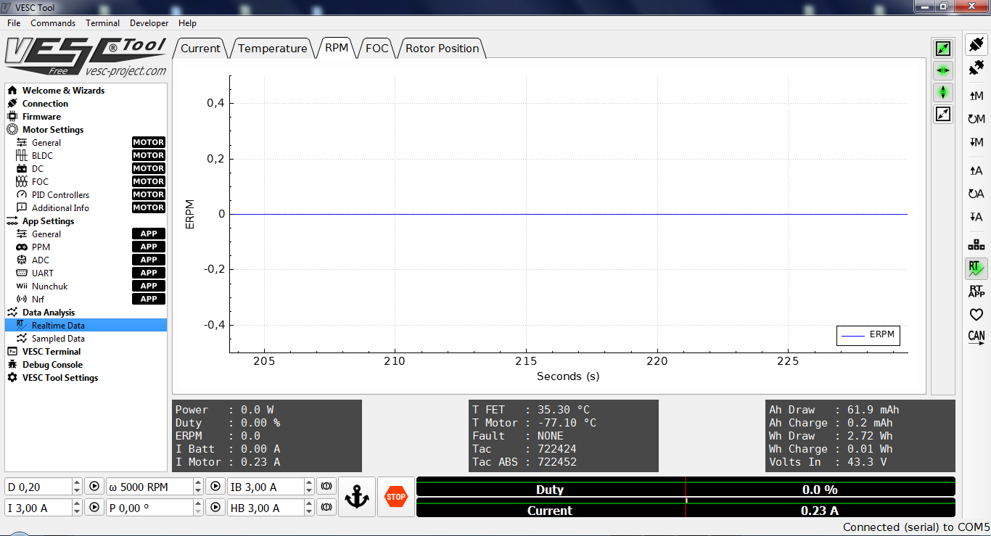The image size is (991, 536).
Task: Decrease the ω 5000 RPM value with spinner
Action: [197, 490]
